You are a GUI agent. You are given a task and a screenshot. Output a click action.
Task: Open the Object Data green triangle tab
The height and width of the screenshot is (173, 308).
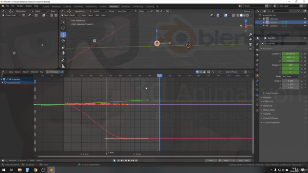pos(257,99)
